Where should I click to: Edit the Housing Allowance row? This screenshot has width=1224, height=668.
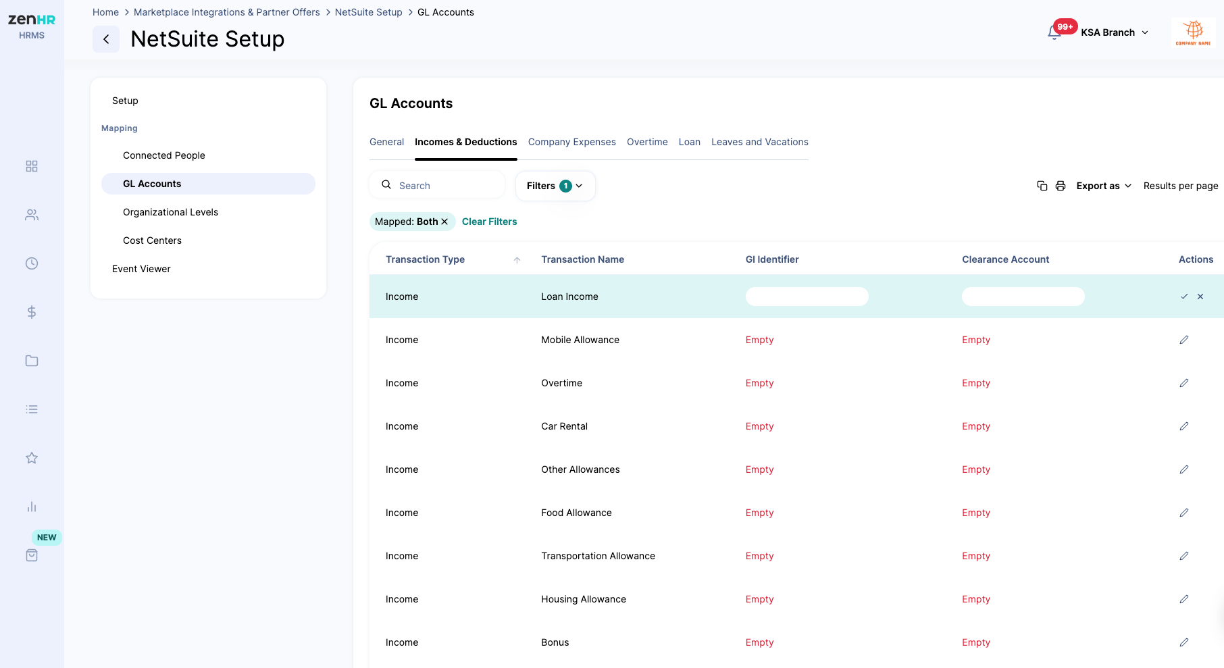[1184, 599]
